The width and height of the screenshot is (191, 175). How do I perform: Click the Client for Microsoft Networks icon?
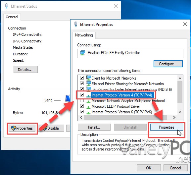pyautogui.click(x=88, y=78)
